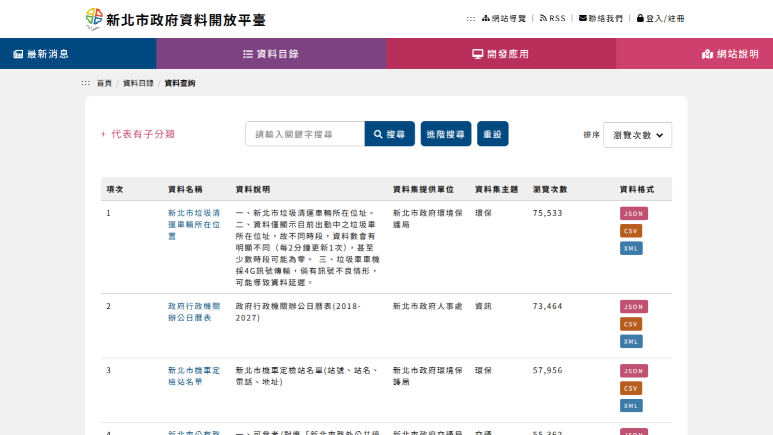Image resolution: width=773 pixels, height=435 pixels.
Task: Click the 資料查詢 breadcrumb text
Action: tap(180, 83)
